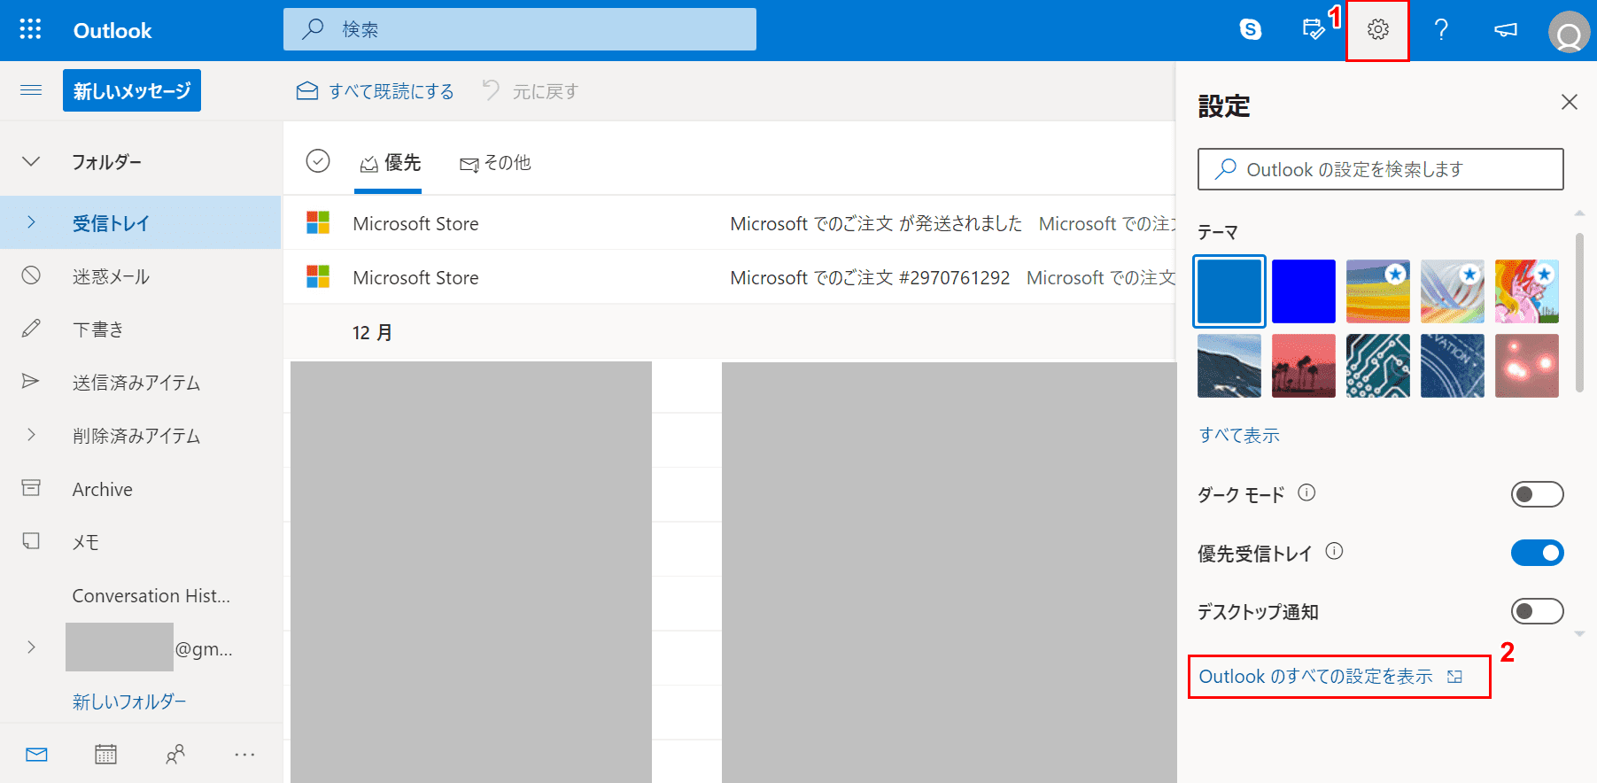
Task: Click the Skype icon in header
Action: point(1251,30)
